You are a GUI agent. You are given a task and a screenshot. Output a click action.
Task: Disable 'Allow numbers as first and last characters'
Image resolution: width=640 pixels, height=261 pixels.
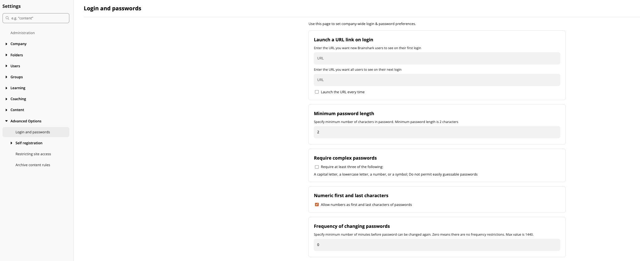[x=317, y=204]
